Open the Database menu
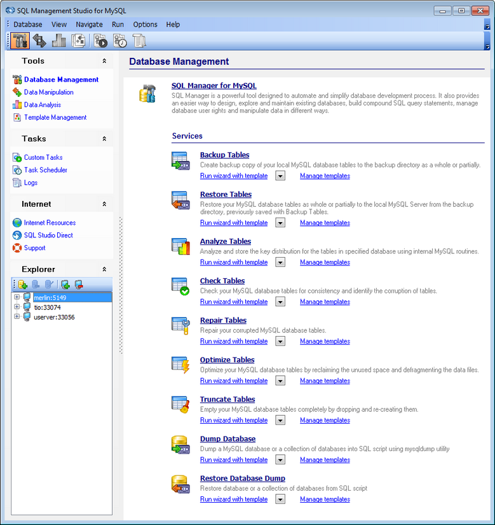The width and height of the screenshot is (495, 525). [x=28, y=24]
